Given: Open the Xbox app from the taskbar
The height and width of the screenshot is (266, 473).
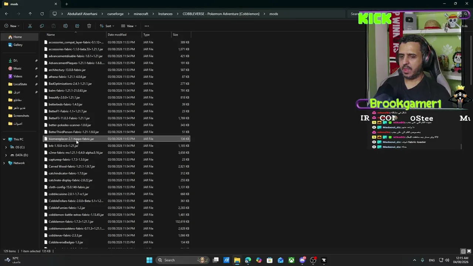Looking at the screenshot, I should coord(292,260).
